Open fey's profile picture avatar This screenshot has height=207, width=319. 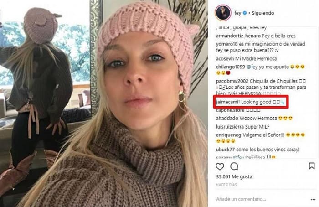click(x=223, y=13)
